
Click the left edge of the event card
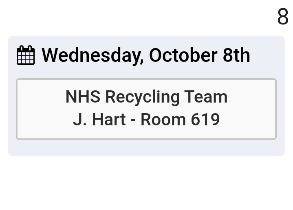point(18,109)
